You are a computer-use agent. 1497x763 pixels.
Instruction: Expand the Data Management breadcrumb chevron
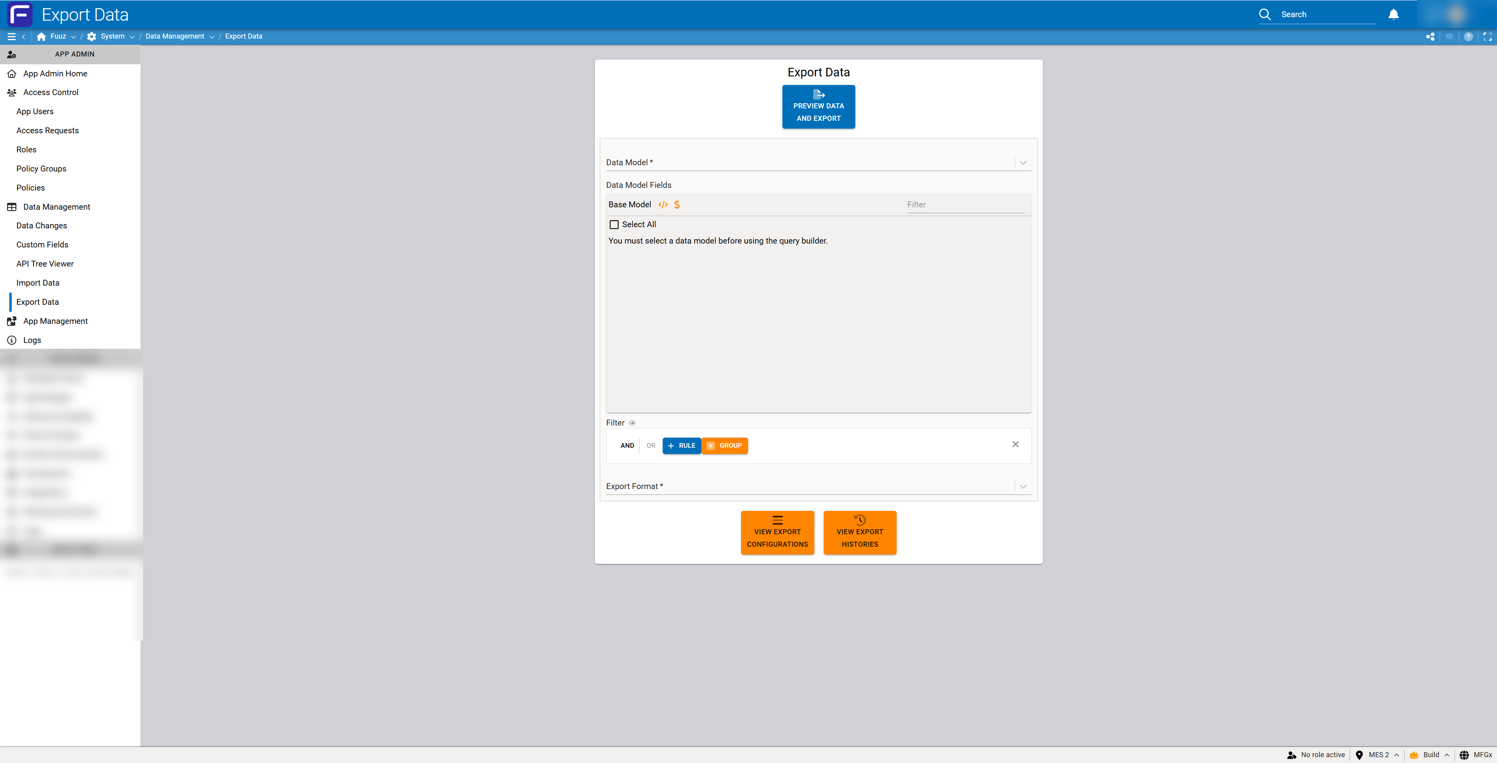212,37
